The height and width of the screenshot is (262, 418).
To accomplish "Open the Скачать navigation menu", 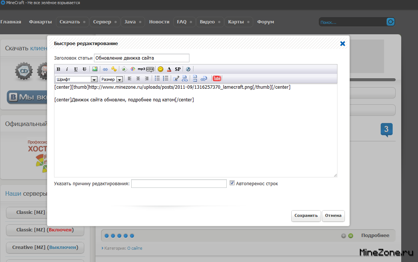I will point(70,22).
